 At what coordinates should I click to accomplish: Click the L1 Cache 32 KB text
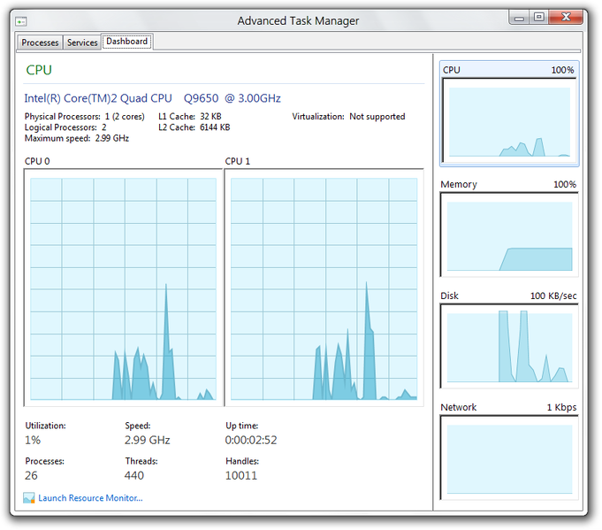click(190, 117)
